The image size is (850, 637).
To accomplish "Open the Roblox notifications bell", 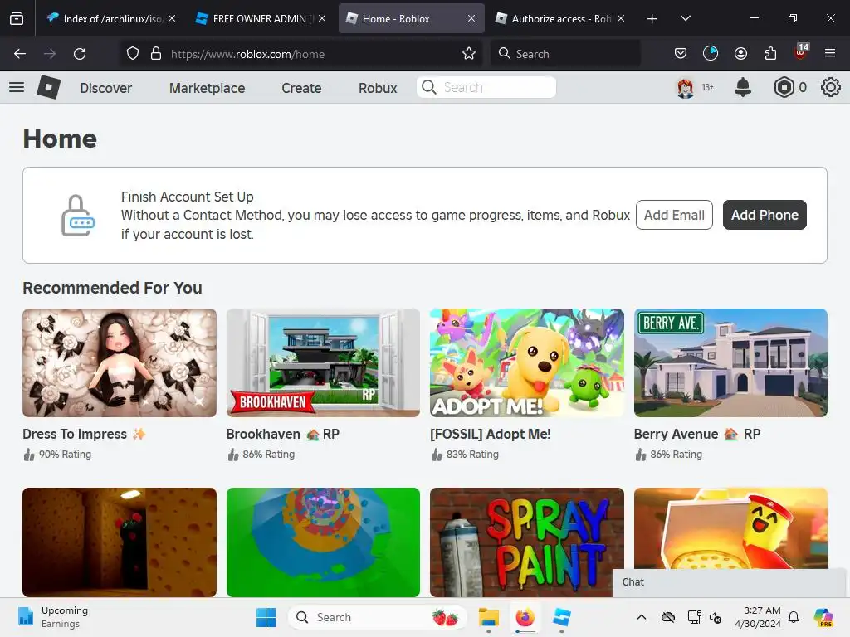I will [743, 87].
